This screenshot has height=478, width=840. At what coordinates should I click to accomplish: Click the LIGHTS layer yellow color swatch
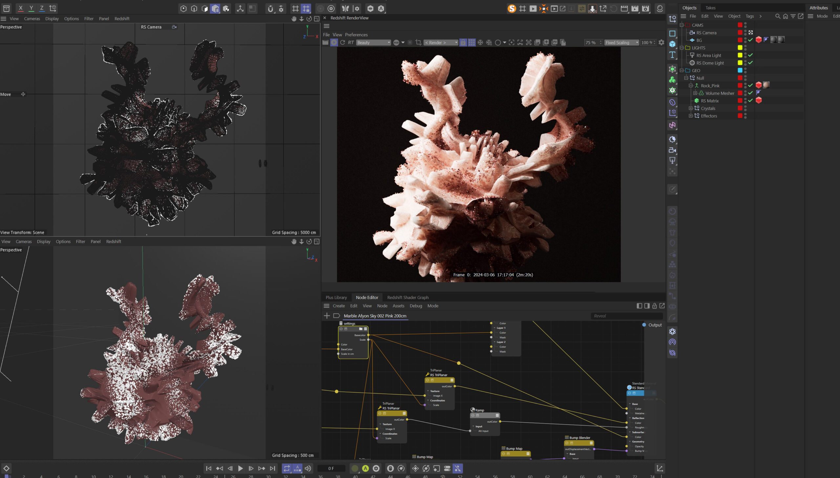pos(740,48)
